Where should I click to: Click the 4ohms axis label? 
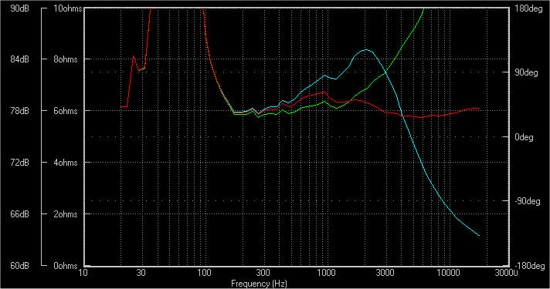click(x=66, y=163)
